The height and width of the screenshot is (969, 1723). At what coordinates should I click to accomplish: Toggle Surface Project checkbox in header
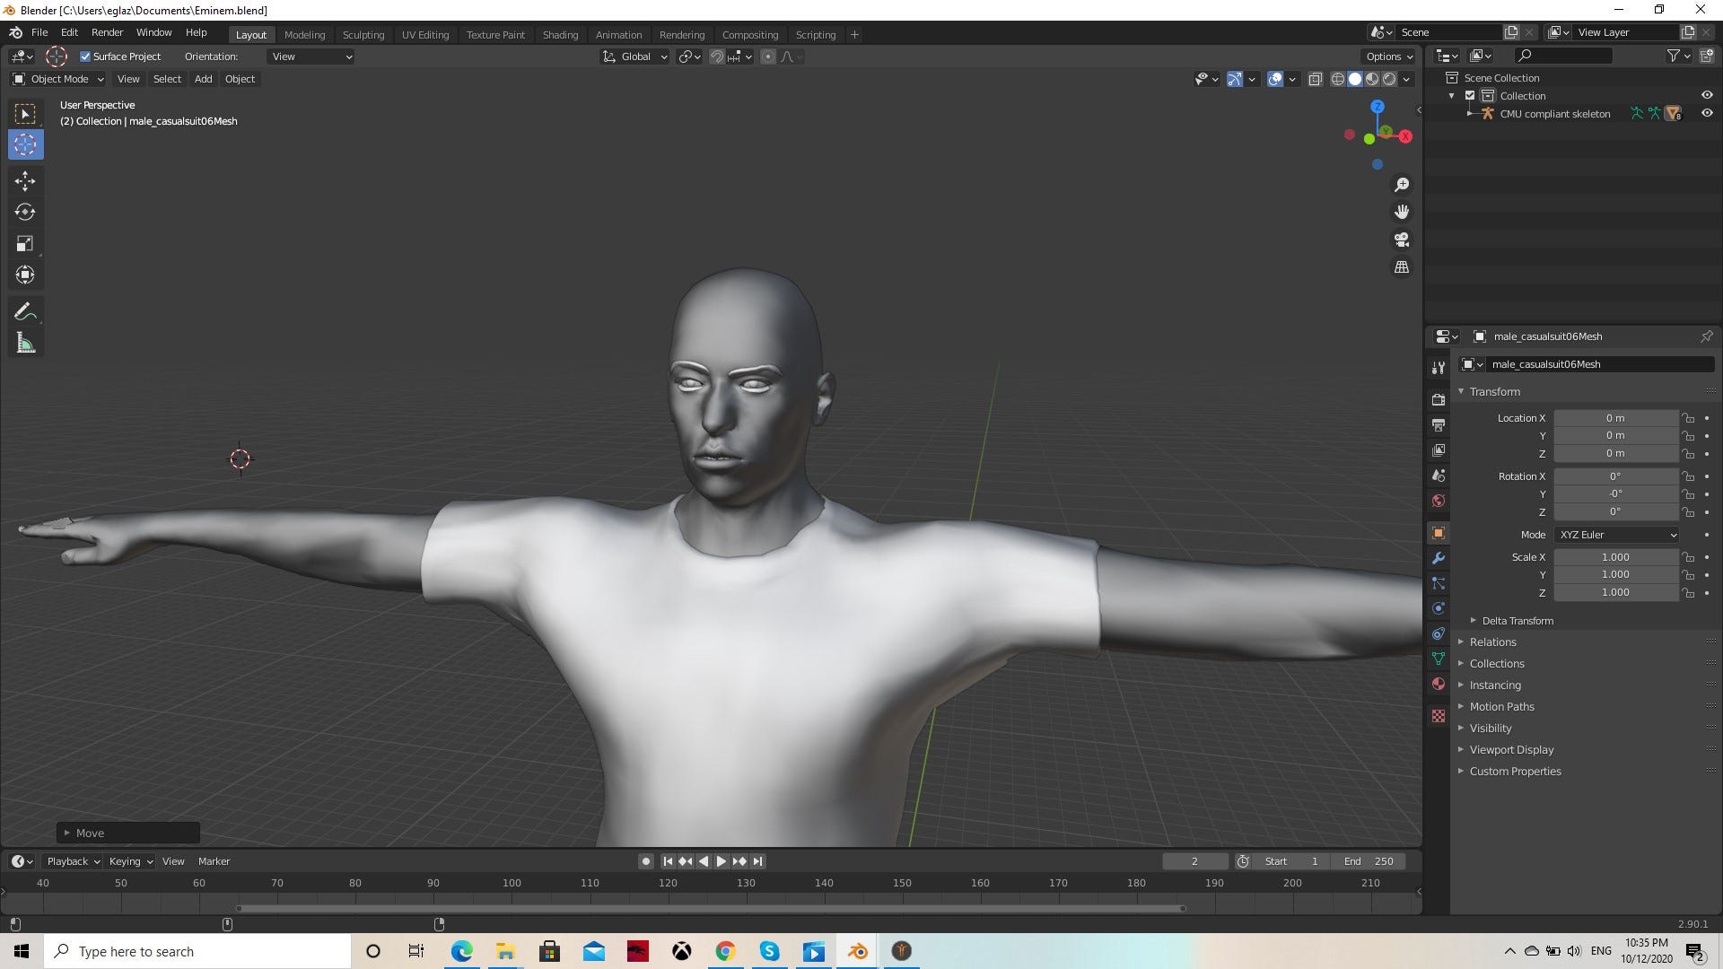pyautogui.click(x=85, y=56)
